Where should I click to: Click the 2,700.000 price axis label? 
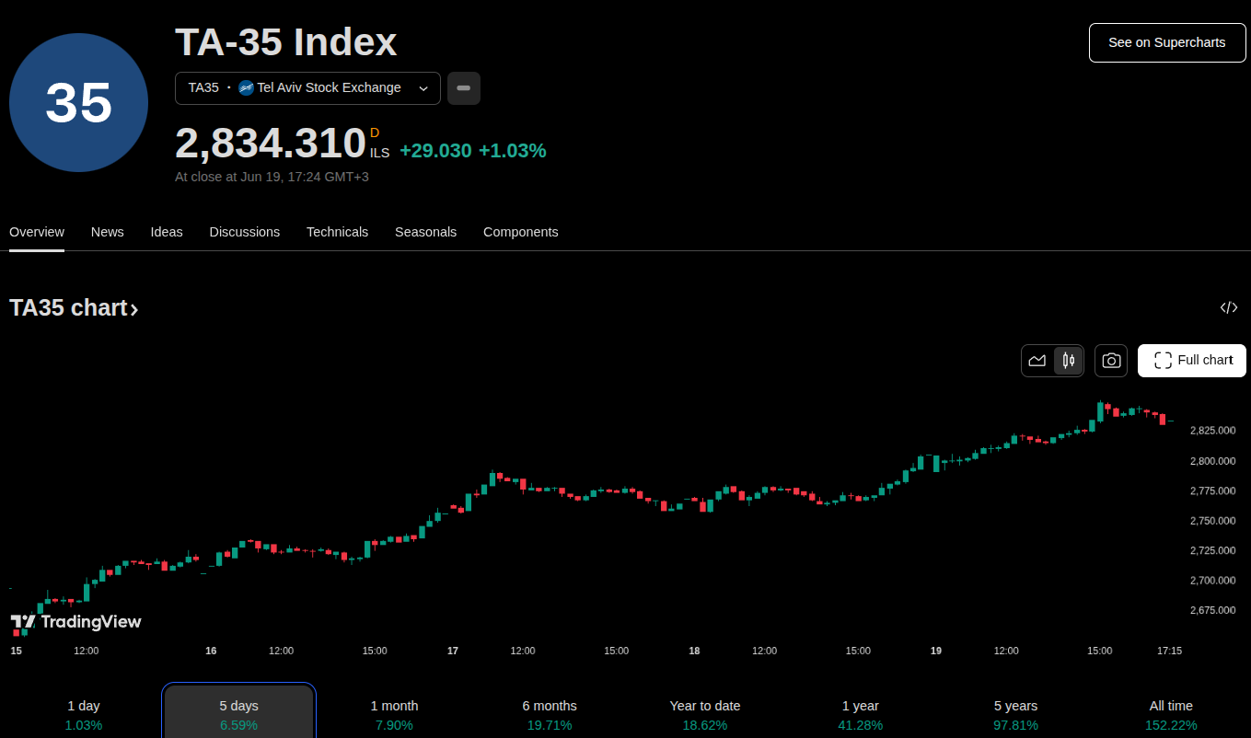1212,581
